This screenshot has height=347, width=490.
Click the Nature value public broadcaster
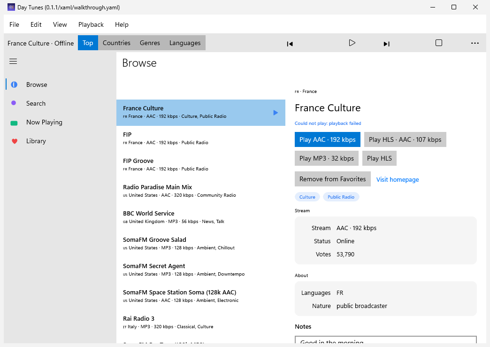tap(361, 306)
